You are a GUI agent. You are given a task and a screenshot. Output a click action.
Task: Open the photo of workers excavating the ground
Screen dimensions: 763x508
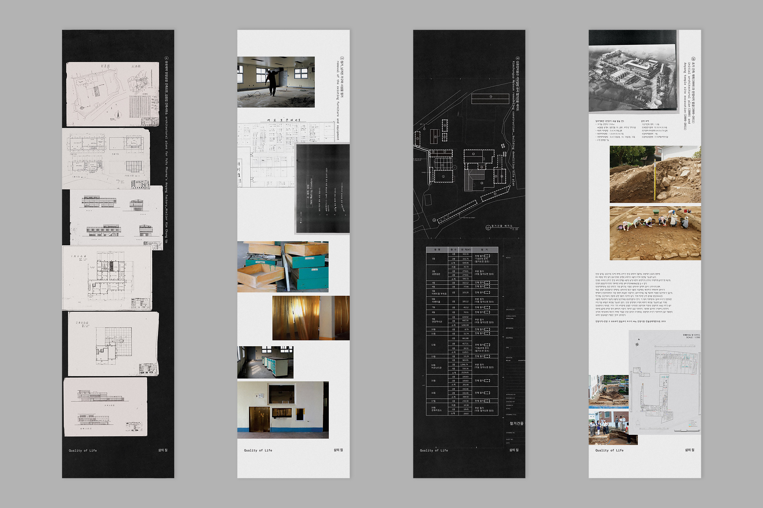(x=655, y=233)
